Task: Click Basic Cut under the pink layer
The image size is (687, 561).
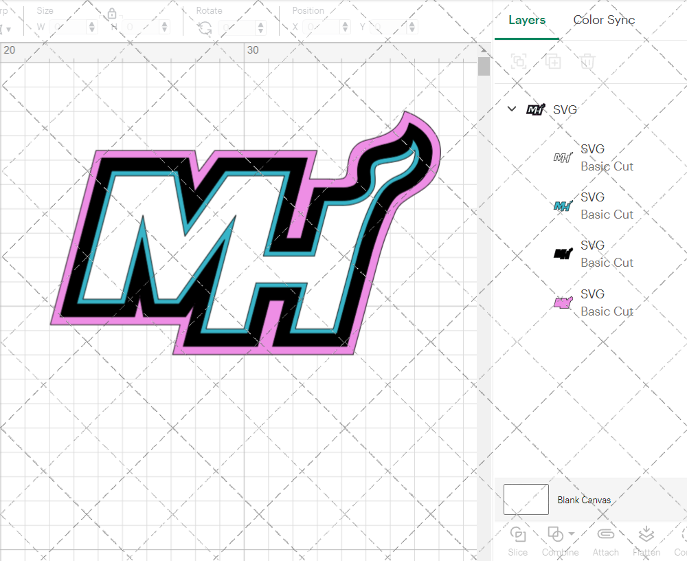Action: click(x=607, y=311)
